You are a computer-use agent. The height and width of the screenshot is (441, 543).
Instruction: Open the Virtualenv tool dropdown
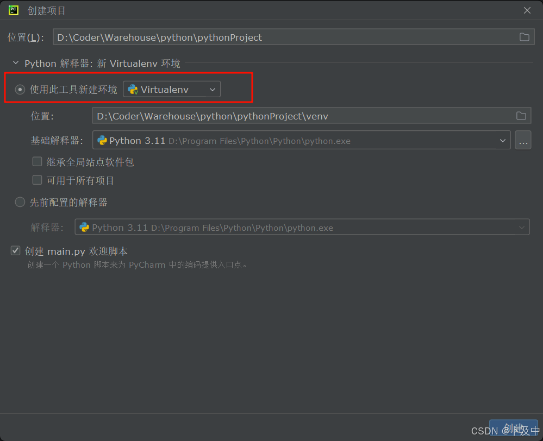point(172,89)
